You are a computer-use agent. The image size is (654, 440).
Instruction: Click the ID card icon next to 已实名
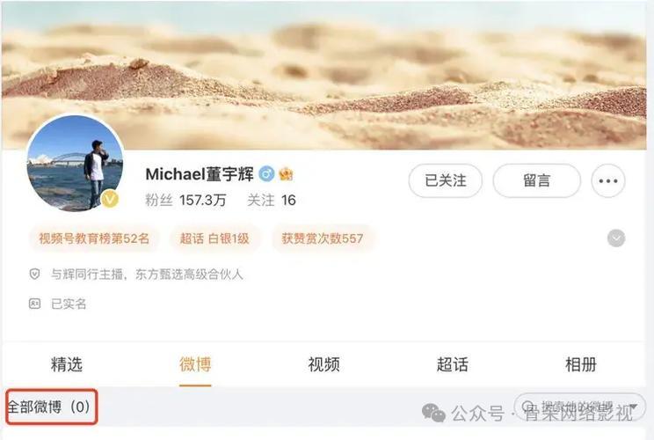pyautogui.click(x=34, y=304)
